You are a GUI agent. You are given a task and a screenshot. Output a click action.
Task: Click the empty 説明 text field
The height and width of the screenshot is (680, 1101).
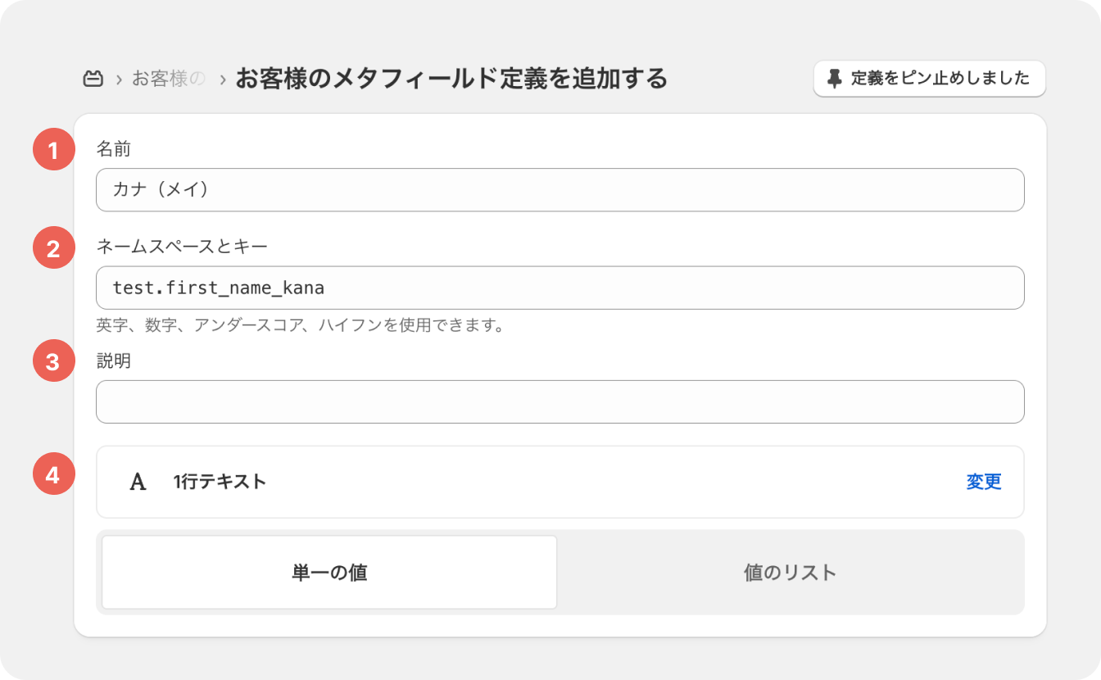pos(560,401)
